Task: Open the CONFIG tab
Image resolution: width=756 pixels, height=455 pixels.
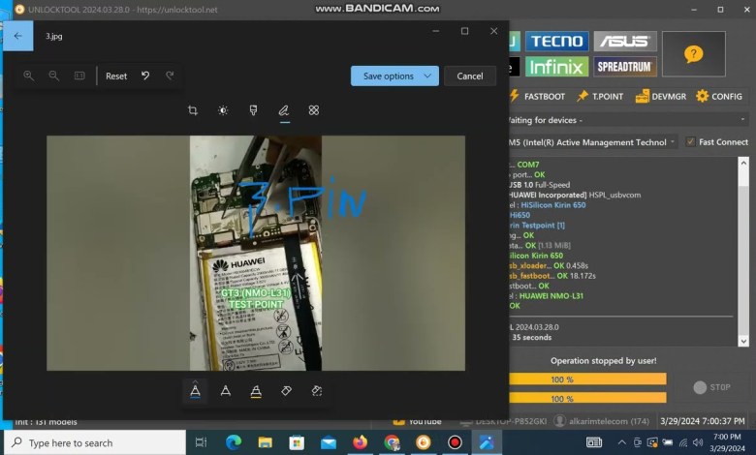Action: (718, 97)
